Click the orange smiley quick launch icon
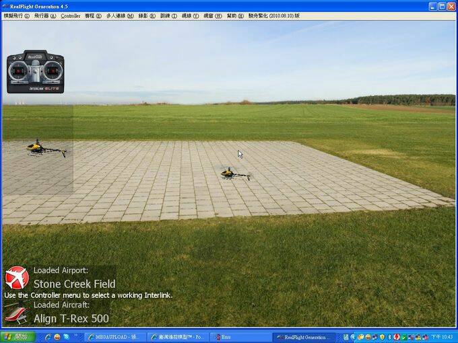Screen dimensions: 458x343 (x=57, y=337)
